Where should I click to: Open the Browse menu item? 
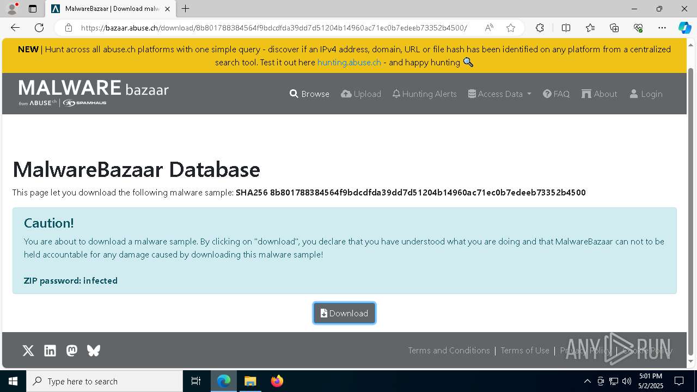(x=309, y=94)
